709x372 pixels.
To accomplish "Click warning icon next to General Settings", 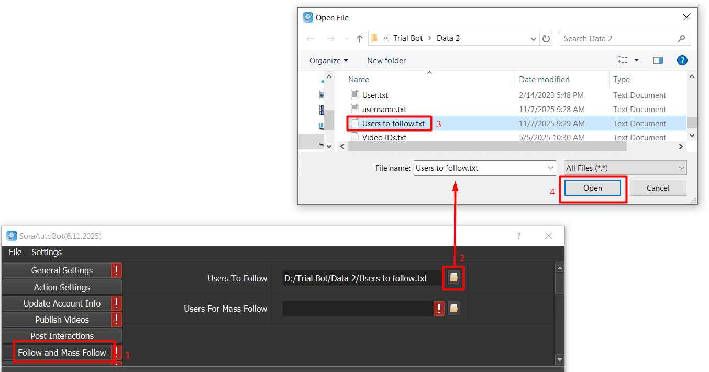I will [117, 270].
